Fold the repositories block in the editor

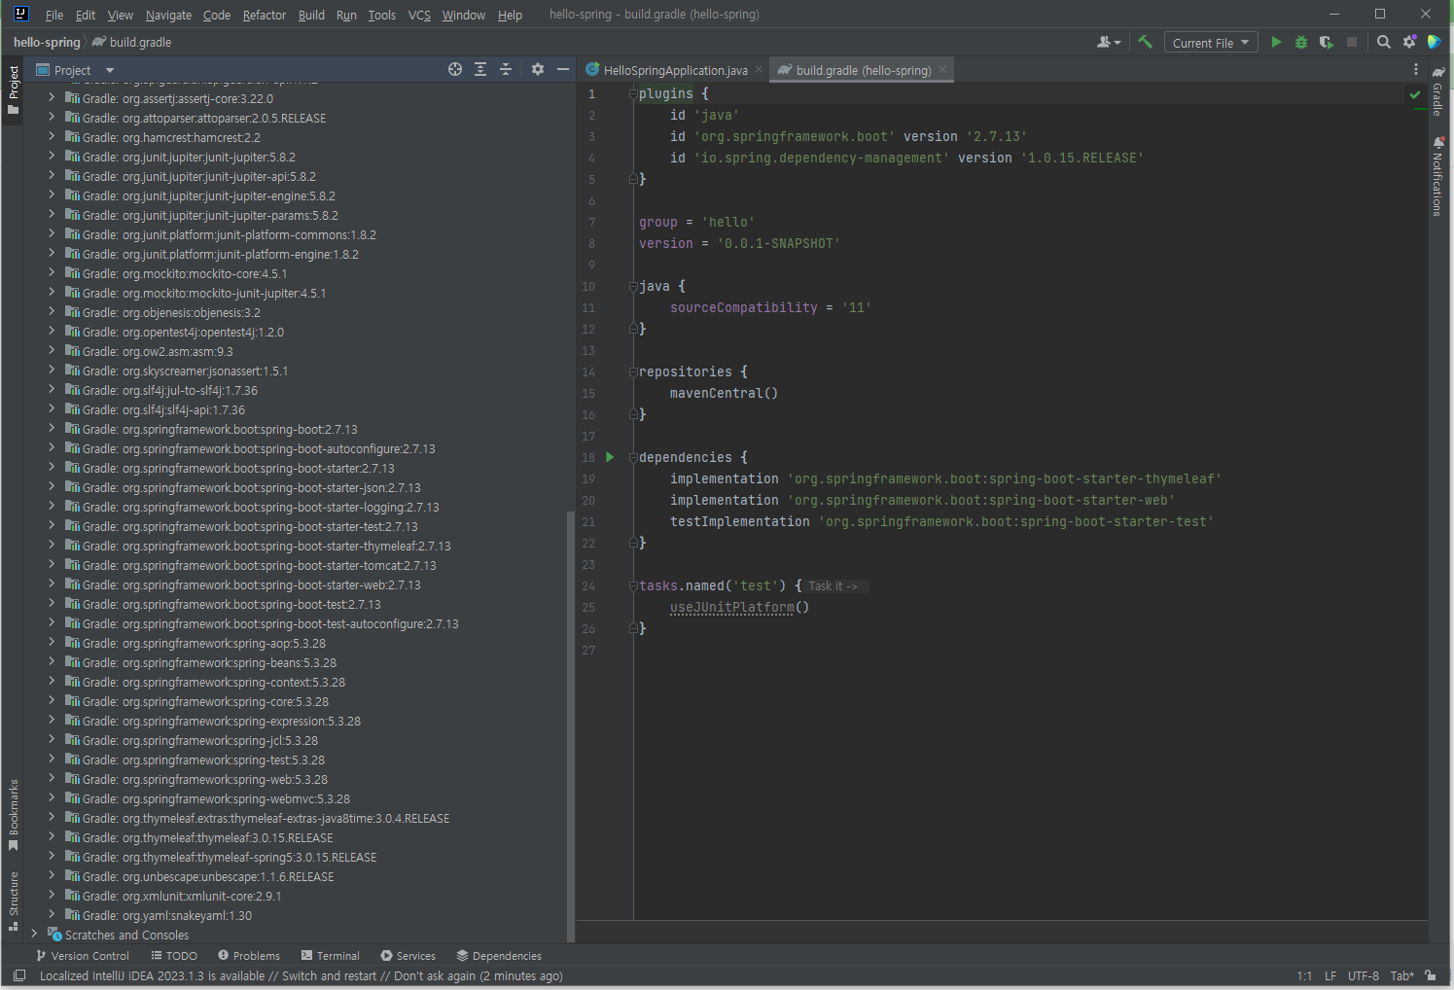point(633,372)
